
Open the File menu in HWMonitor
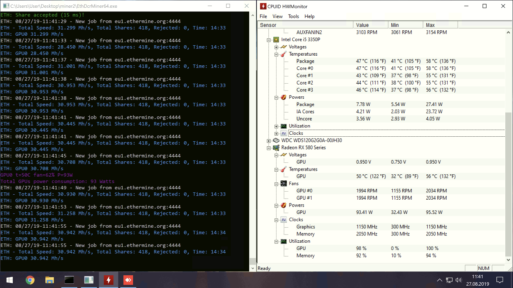pos(263,17)
